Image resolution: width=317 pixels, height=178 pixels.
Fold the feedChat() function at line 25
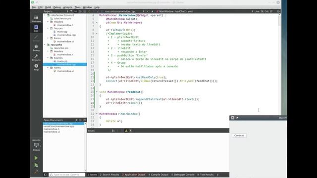97,92
